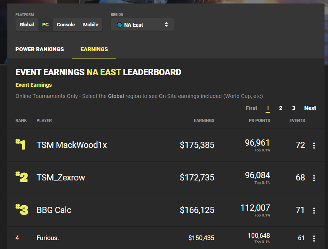Click the bold Global word in the note
The image size is (328, 249).
[116, 96]
